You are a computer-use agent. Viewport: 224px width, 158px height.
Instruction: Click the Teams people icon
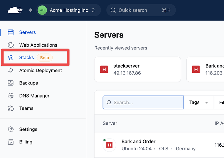pos(11,108)
